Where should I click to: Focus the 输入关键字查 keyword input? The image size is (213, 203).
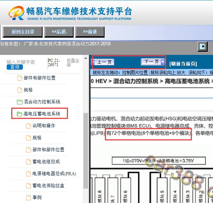point(21,62)
